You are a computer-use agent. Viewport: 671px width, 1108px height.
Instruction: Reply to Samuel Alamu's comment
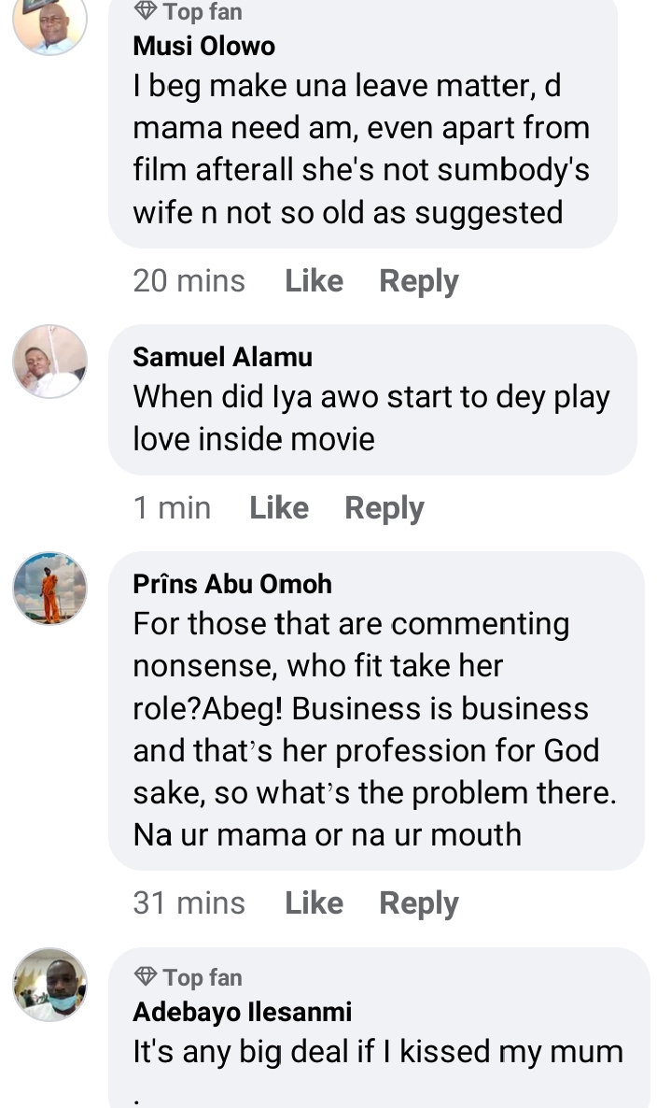pyautogui.click(x=384, y=508)
